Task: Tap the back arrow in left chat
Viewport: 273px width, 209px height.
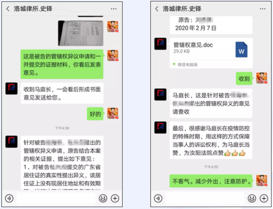Action: click(8, 9)
